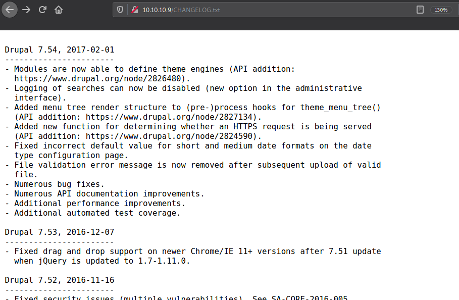
Task: Open the browser home page
Action: (59, 10)
